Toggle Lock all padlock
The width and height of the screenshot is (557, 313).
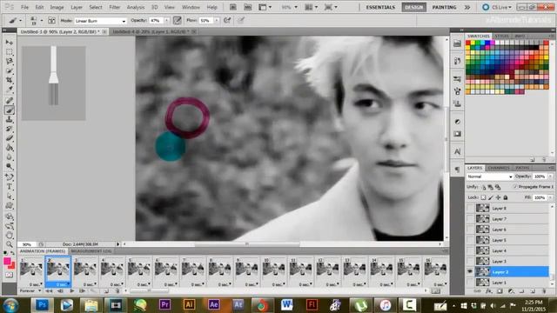[505, 197]
